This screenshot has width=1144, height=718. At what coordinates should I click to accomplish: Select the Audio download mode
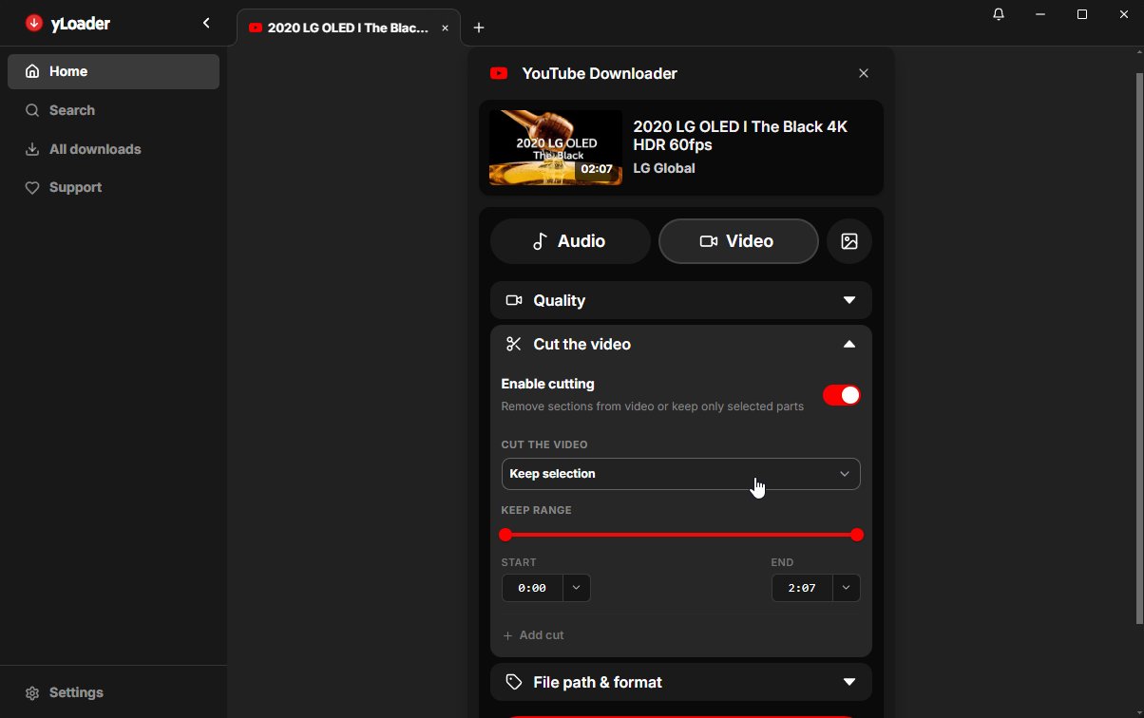570,241
